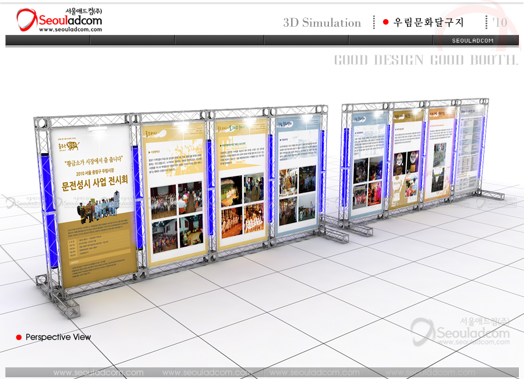
Task: Open the 우림문화달구지 title
Action: 429,23
